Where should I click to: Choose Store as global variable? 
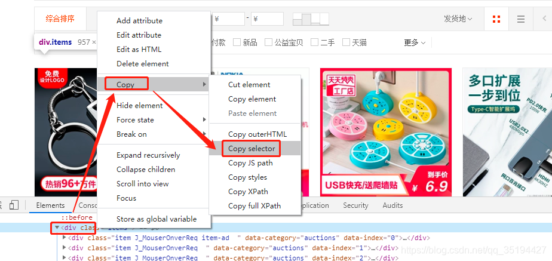pyautogui.click(x=154, y=219)
